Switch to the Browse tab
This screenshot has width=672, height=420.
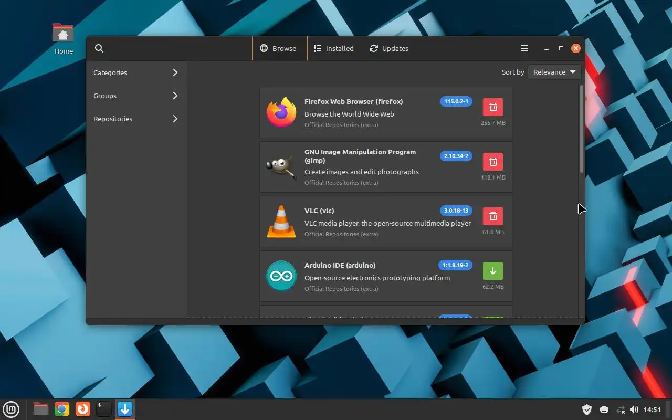(x=280, y=48)
